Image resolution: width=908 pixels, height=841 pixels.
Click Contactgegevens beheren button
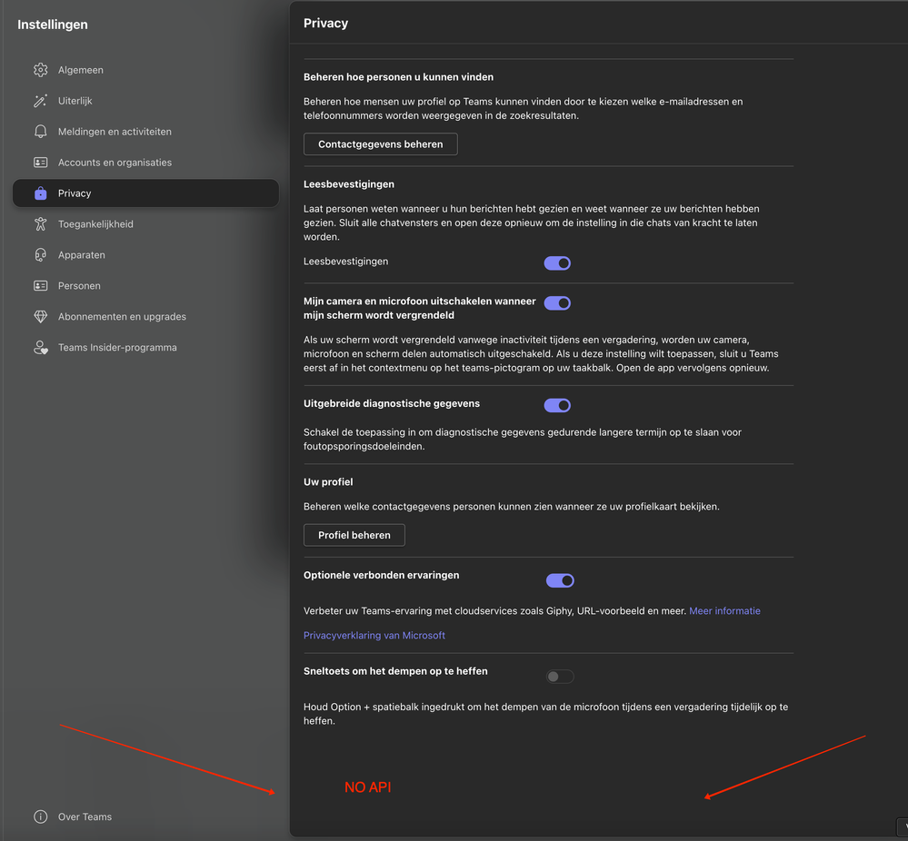pos(381,144)
